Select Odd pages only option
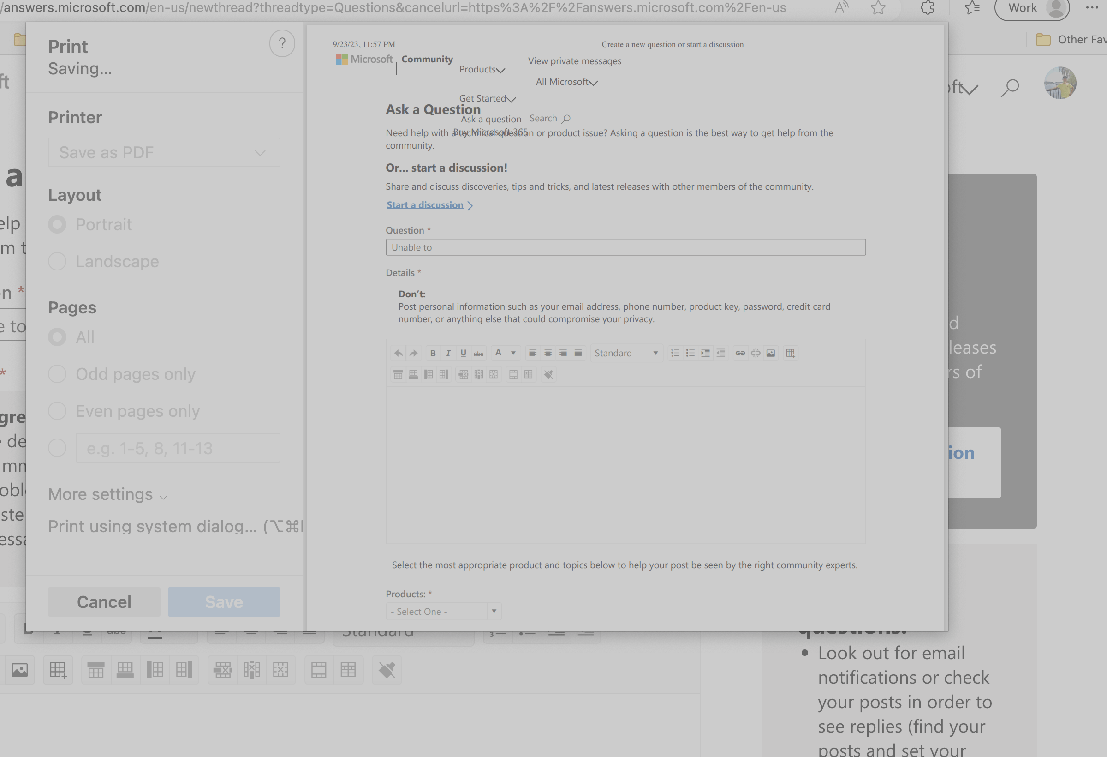 [57, 373]
